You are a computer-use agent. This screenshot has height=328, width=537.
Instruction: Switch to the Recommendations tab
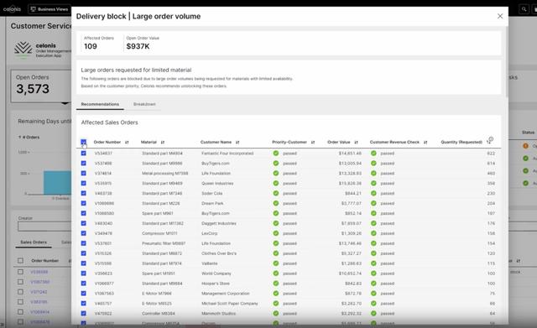[100, 104]
